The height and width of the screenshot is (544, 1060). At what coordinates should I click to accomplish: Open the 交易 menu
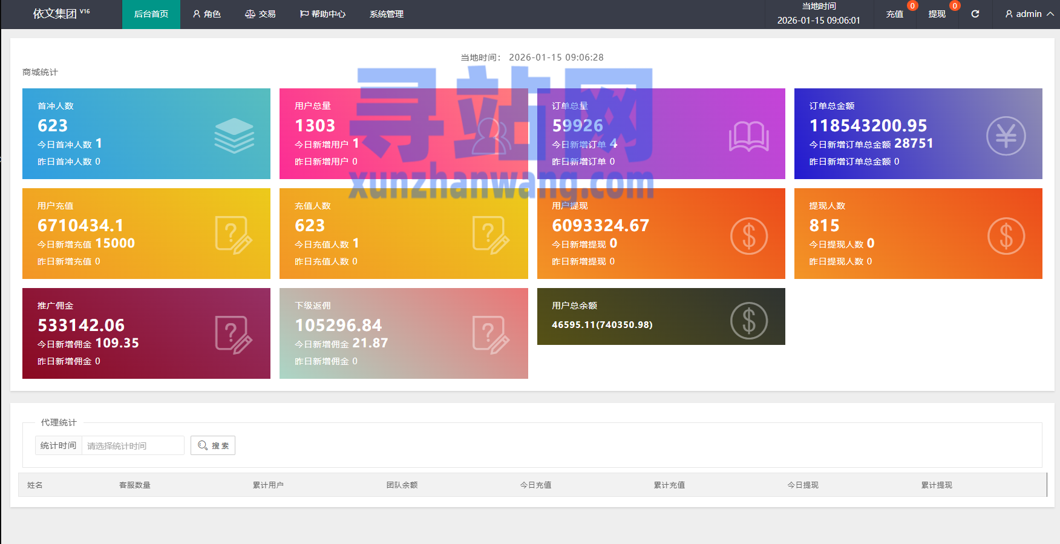tap(260, 14)
